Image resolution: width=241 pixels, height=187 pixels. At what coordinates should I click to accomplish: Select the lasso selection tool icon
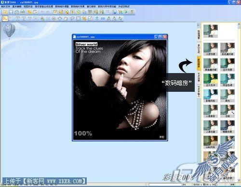tap(72, 19)
